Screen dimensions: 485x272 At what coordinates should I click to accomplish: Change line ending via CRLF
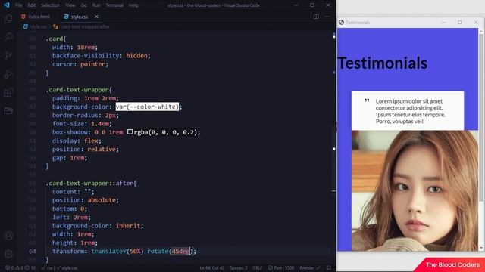click(258, 268)
